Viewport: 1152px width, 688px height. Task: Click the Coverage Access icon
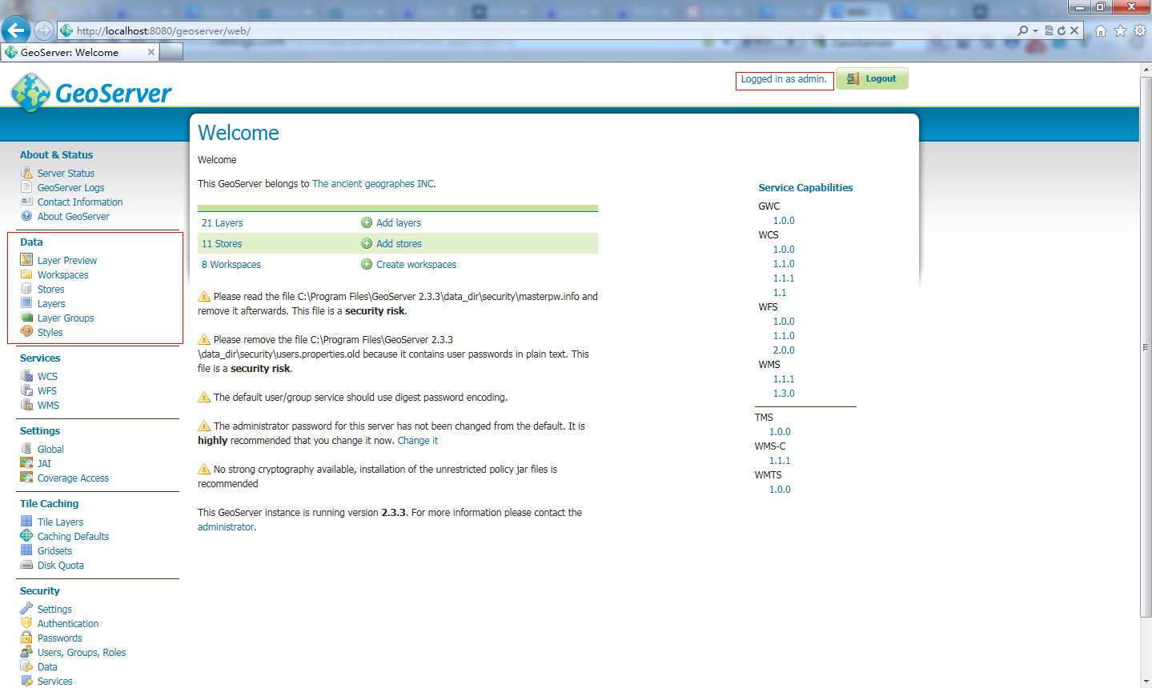26,478
